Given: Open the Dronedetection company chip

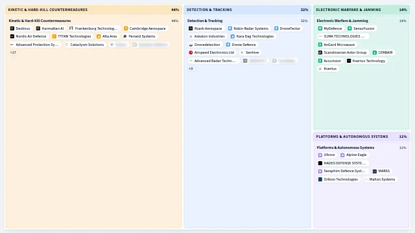Looking at the screenshot, I should click(205, 45).
